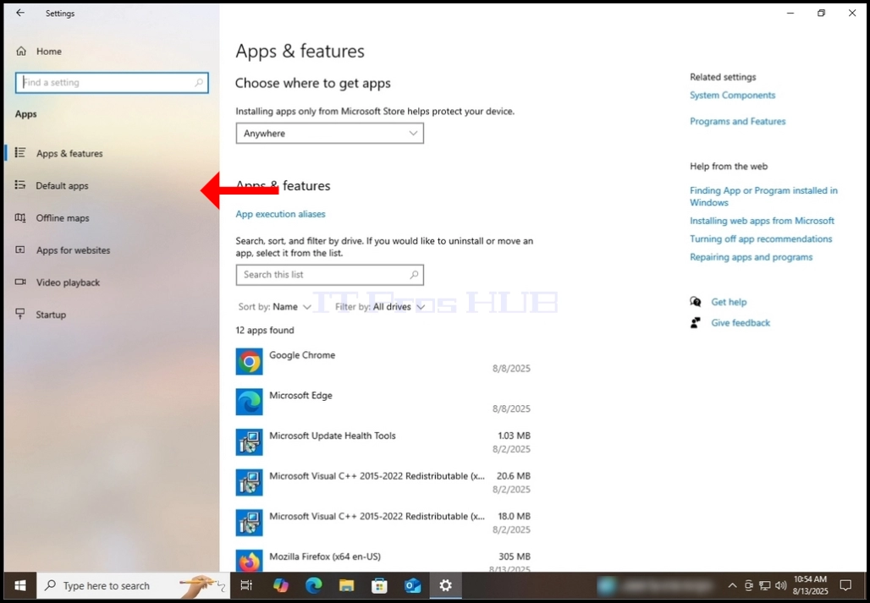Click the Give feedback link
870x603 pixels.
pyautogui.click(x=741, y=322)
